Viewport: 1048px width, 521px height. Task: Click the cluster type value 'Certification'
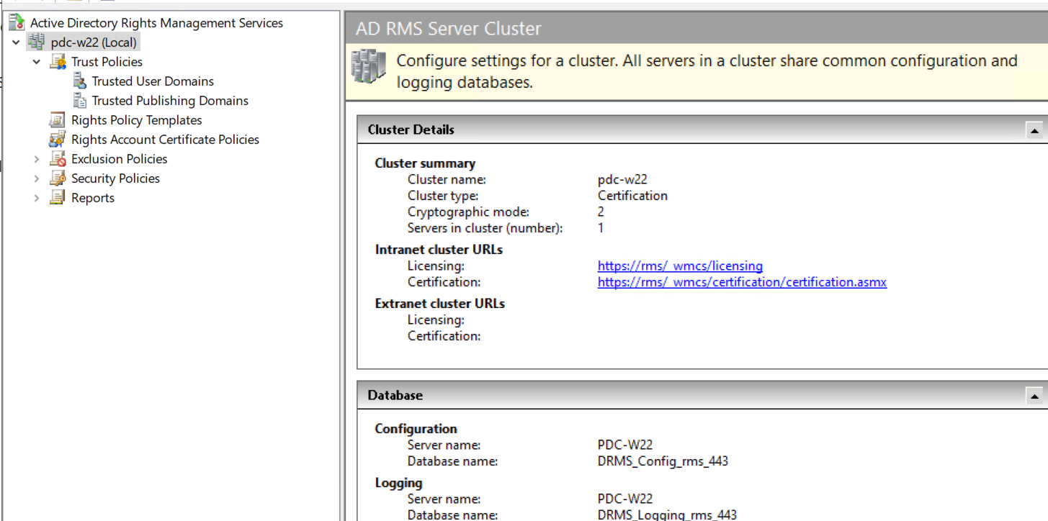pyautogui.click(x=632, y=196)
